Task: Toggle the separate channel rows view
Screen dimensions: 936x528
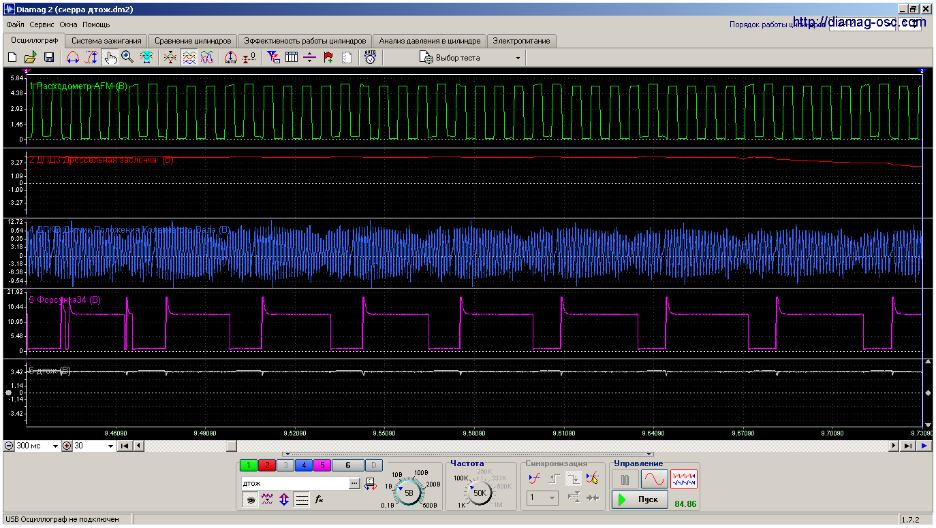Action: click(x=189, y=58)
